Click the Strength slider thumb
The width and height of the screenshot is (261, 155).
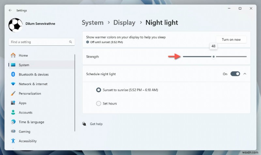click(214, 56)
